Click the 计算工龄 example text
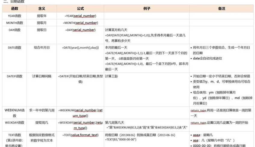Viewport: 255px width, 147px height. [x=111, y=76]
